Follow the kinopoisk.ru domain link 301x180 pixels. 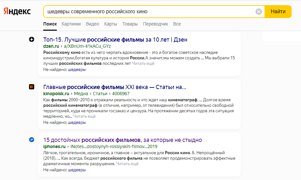pyautogui.click(x=56, y=94)
